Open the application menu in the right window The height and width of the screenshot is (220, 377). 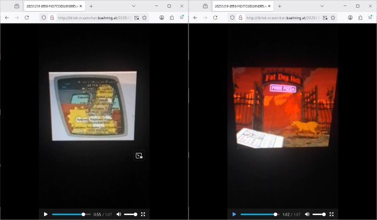tap(370, 18)
